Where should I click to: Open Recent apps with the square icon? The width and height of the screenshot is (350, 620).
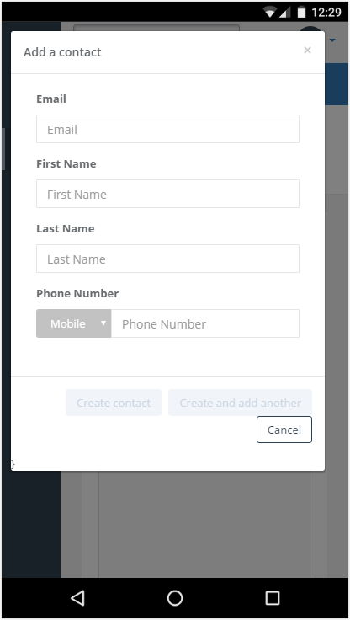coord(273,598)
